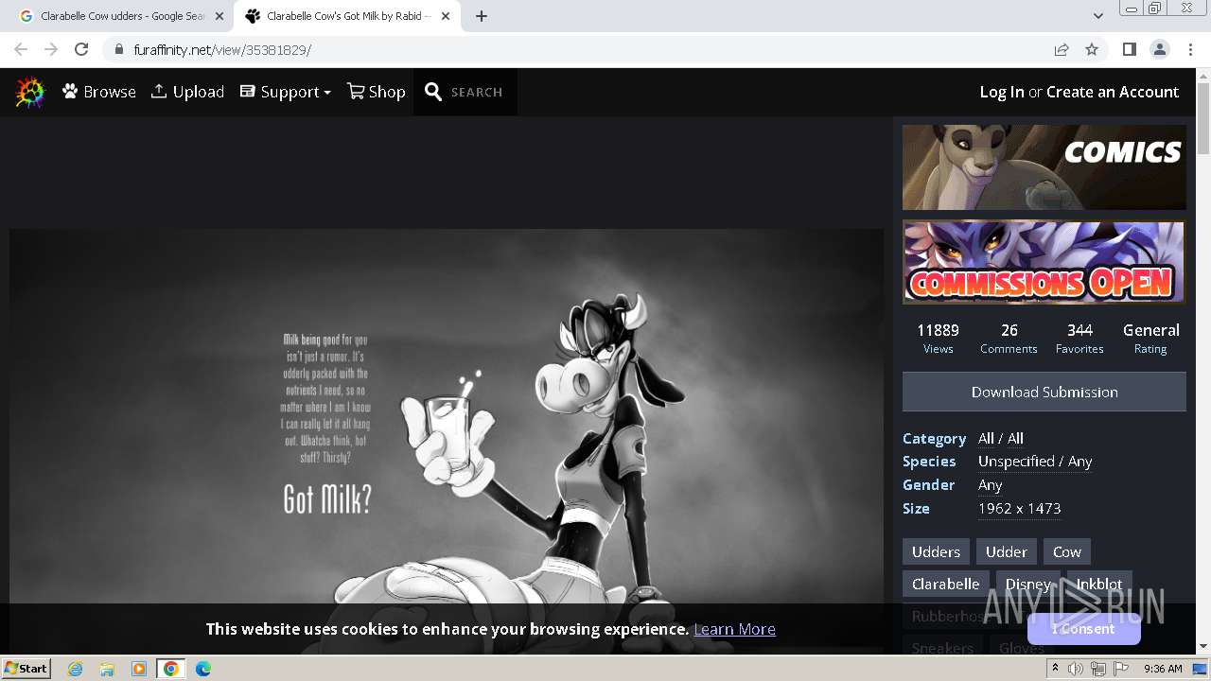Click the Unspecified / Any species value
This screenshot has width=1211, height=681.
tap(1035, 462)
